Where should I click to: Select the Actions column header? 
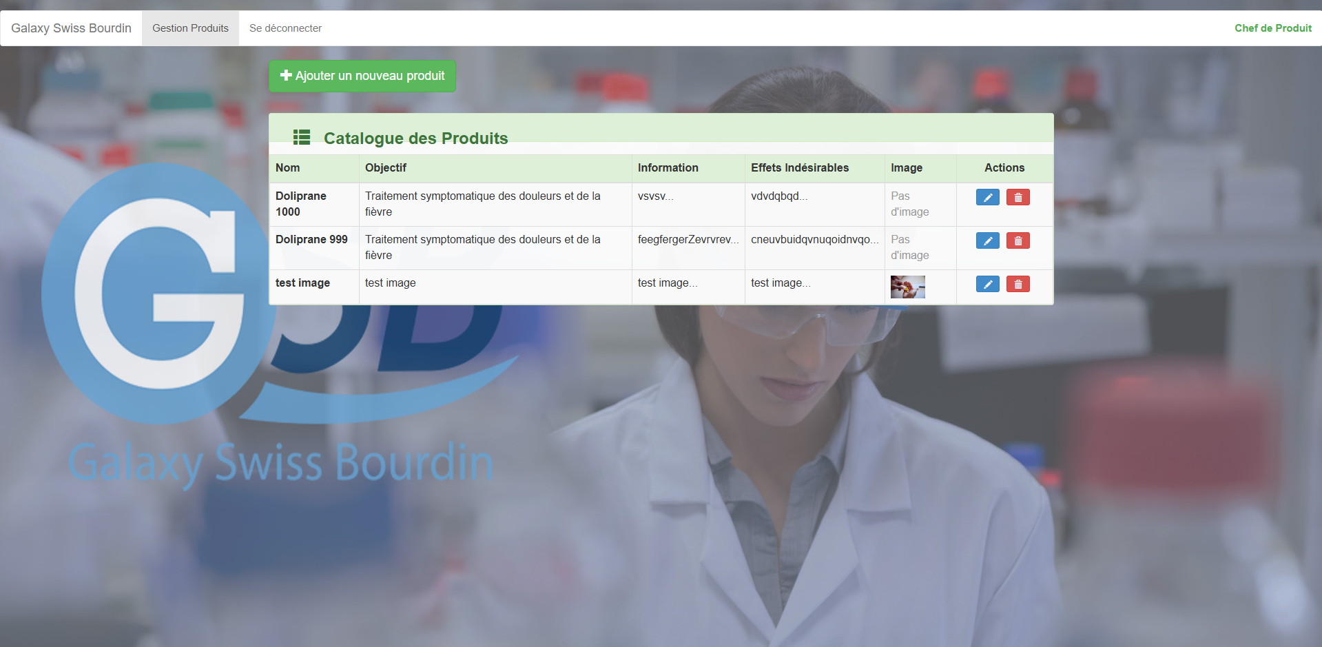pos(1004,167)
